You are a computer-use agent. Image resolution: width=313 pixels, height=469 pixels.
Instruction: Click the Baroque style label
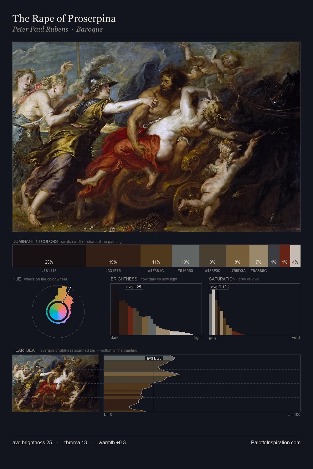tap(90, 29)
